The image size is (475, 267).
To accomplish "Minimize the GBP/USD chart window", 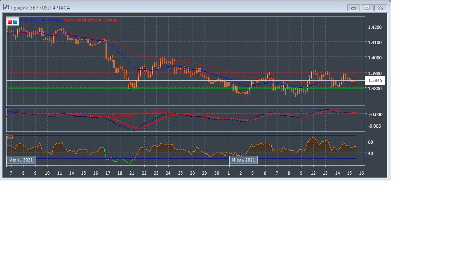I will point(353,7).
